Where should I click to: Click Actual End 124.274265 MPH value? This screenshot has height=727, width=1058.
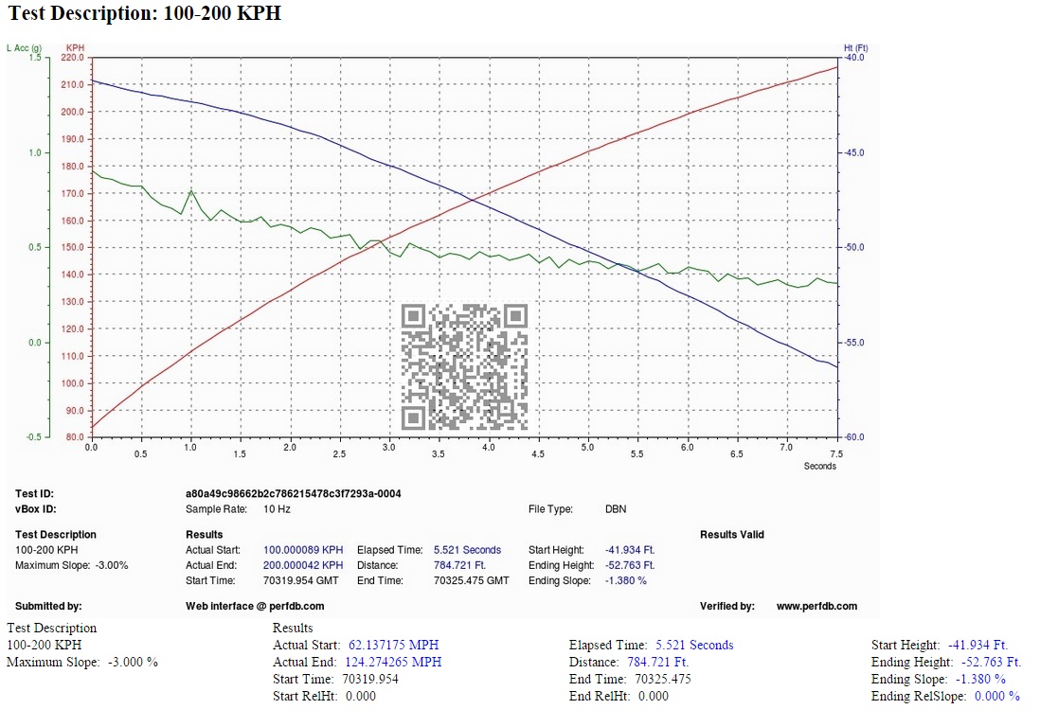393,663
